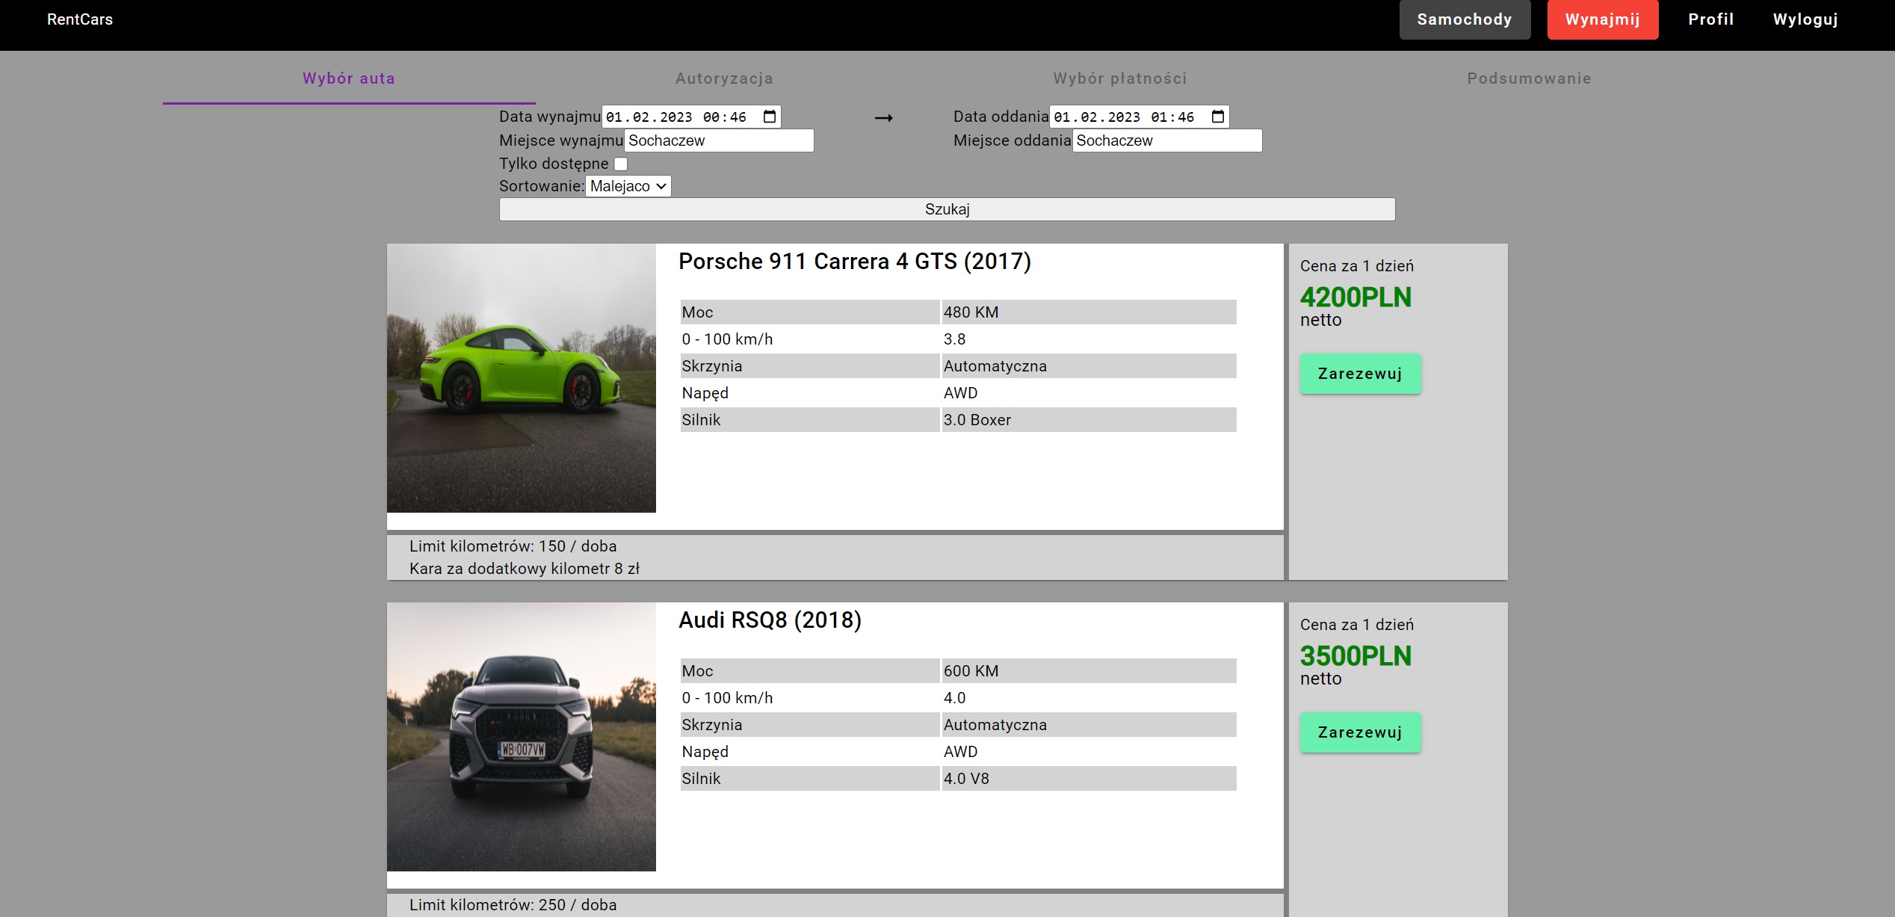Switch to the Autoryzacja step

(724, 78)
